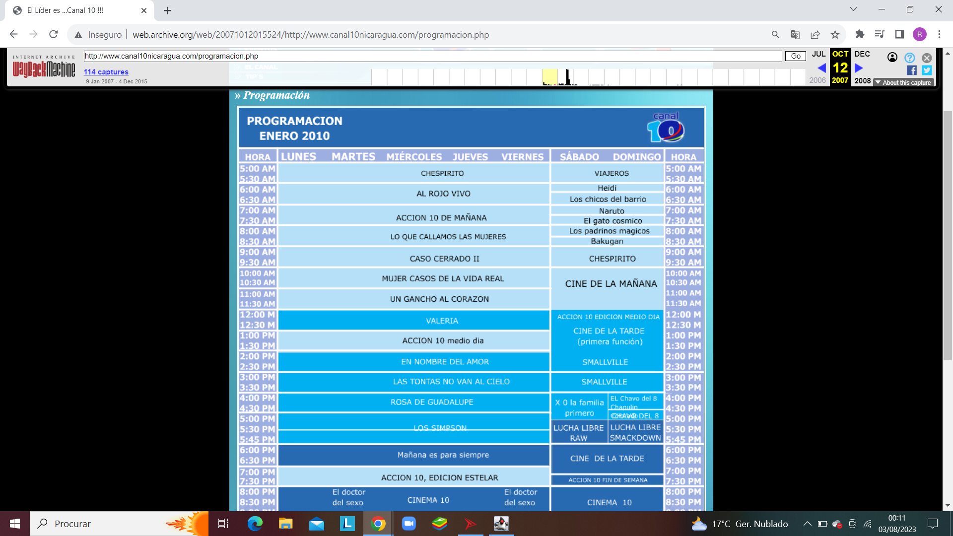Share capture on Twitter
953x536 pixels.
pos(927,70)
